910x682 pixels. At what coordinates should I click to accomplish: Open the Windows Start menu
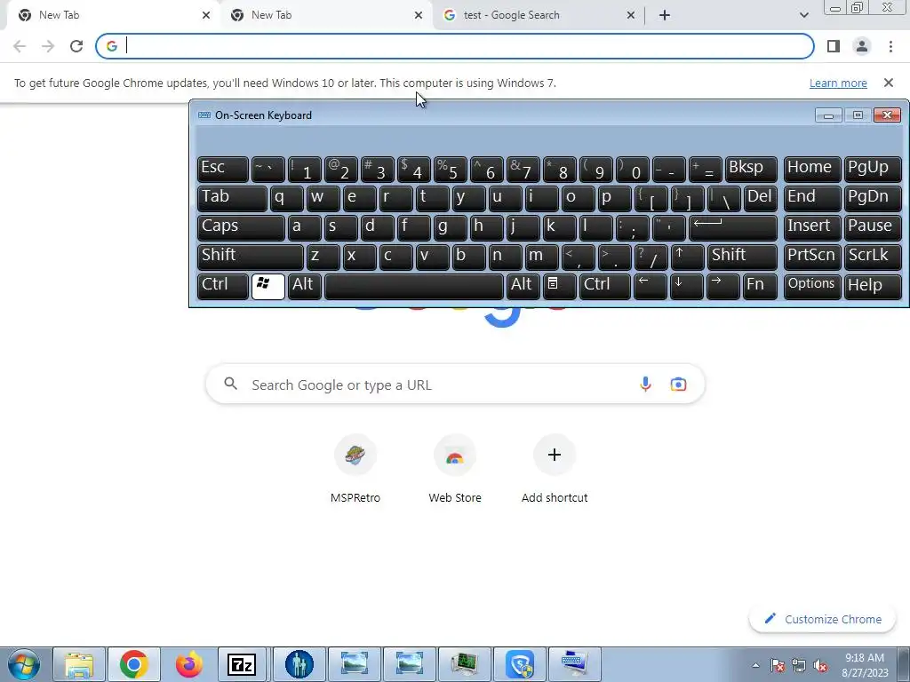tap(24, 664)
